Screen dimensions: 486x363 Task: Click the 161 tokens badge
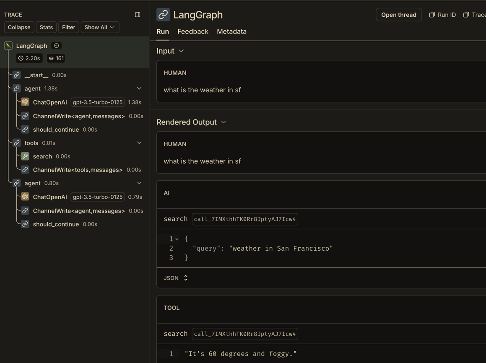click(x=56, y=58)
